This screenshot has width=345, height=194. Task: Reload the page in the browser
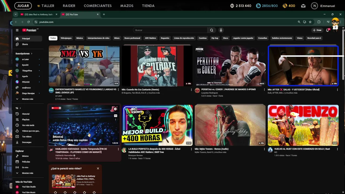28,22
